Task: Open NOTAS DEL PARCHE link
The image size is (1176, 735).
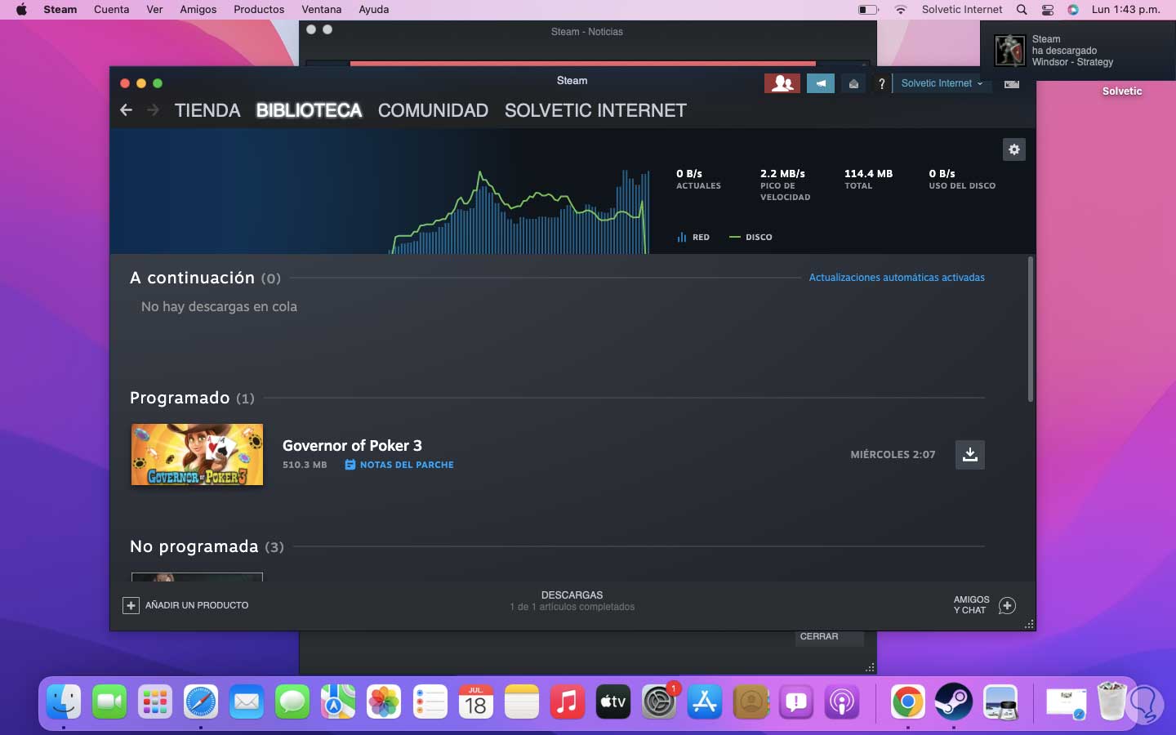Action: coord(407,465)
